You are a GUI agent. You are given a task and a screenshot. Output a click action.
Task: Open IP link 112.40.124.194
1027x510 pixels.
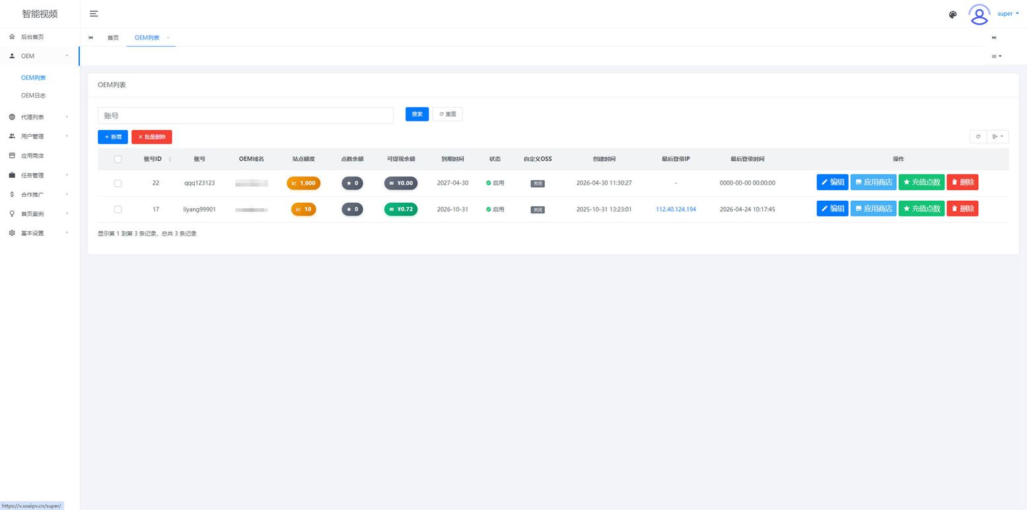pos(676,209)
